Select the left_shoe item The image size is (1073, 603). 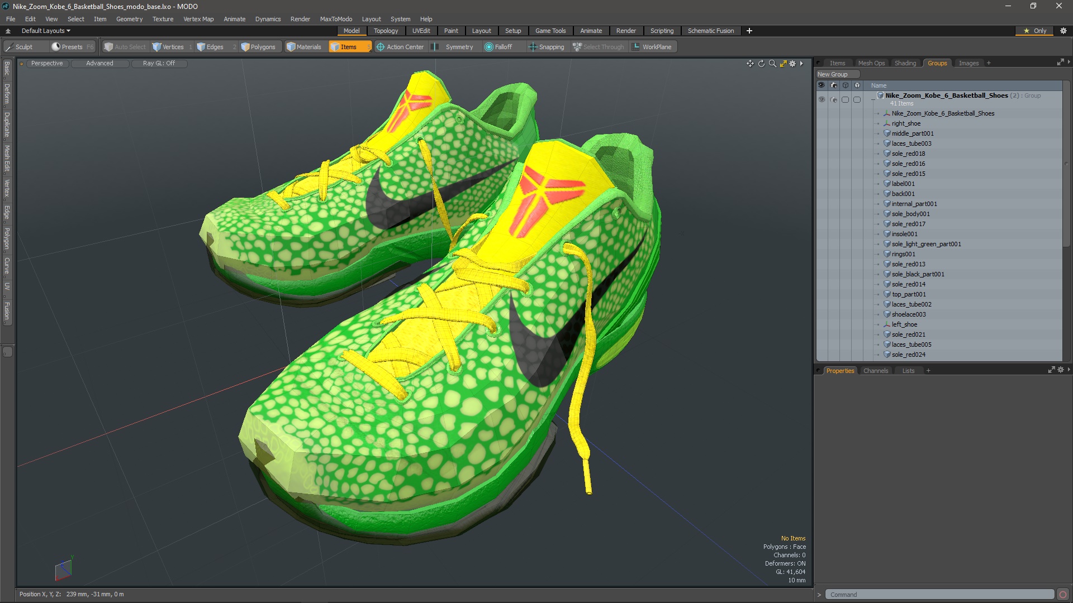[x=904, y=324]
